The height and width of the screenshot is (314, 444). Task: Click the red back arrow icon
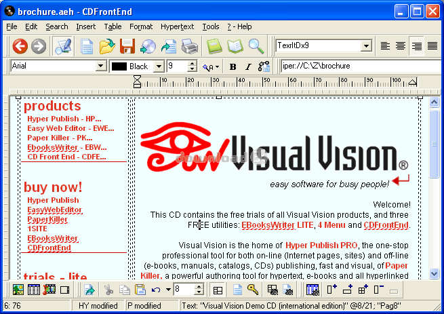(x=20, y=46)
